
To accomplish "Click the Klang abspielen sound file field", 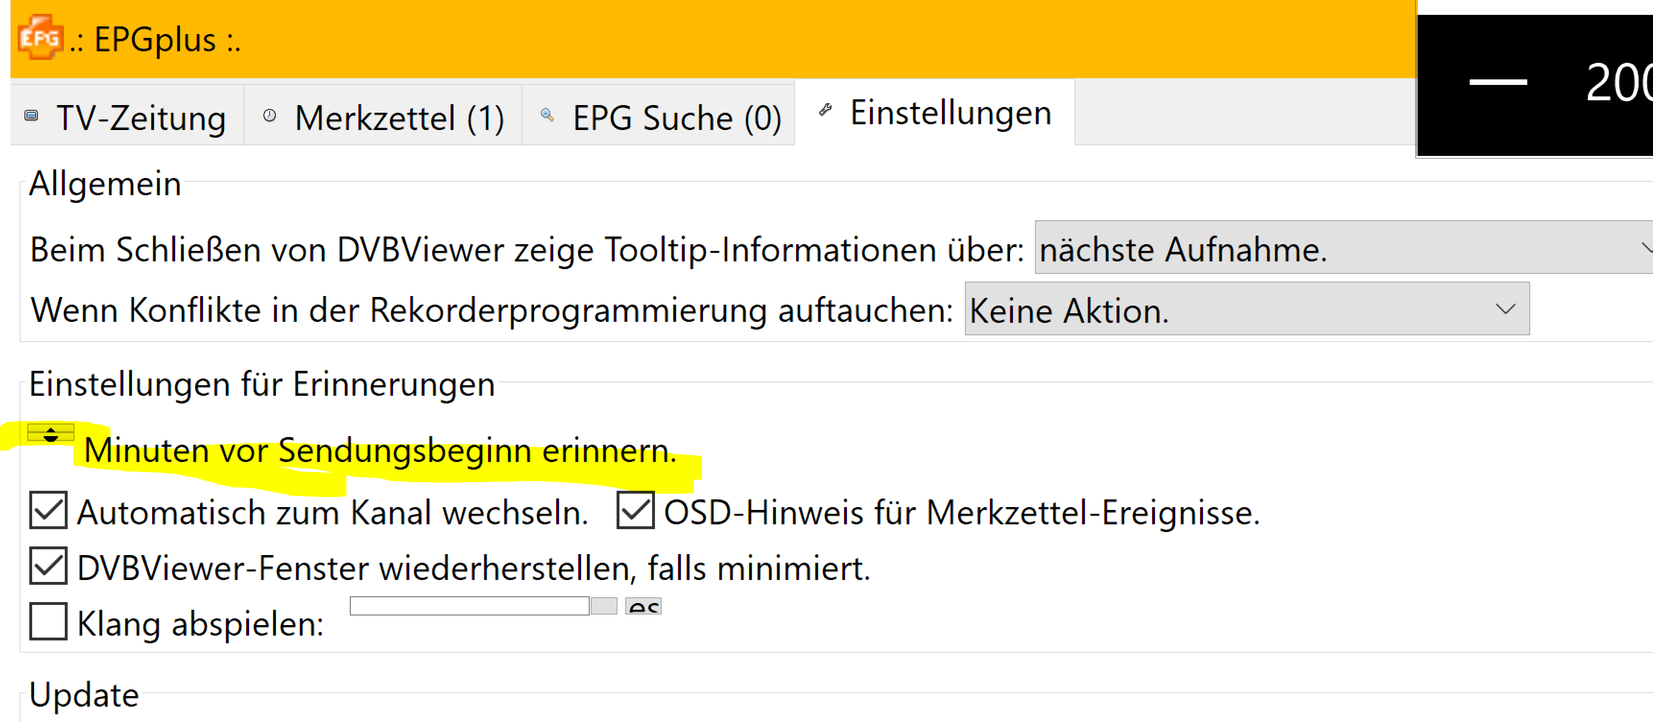I will [469, 606].
